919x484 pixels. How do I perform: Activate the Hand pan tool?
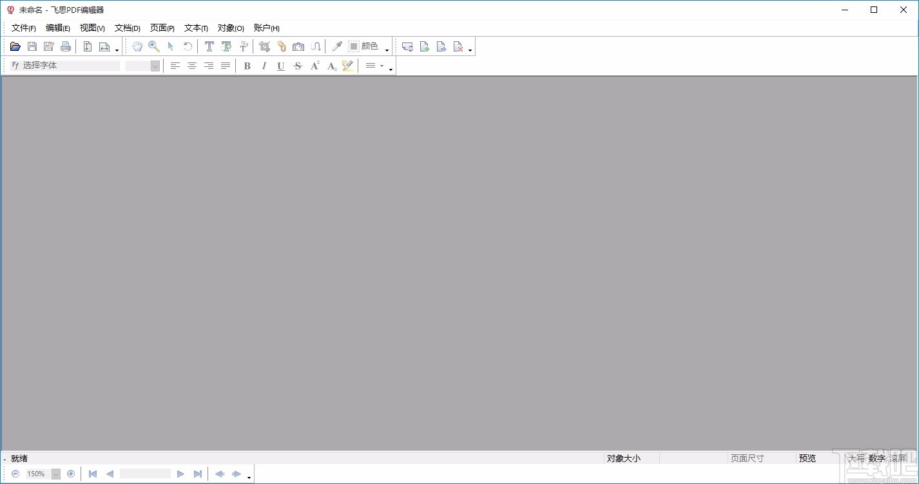pyautogui.click(x=137, y=46)
